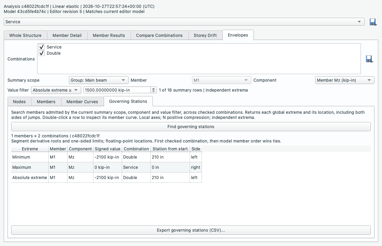Image resolution: width=382 pixels, height=246 pixels.
Task: Click the Extreme column header
Action: pos(30,149)
